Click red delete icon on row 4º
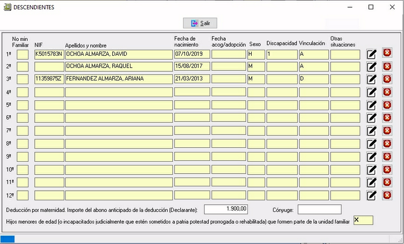The image size is (404, 244). coord(387,92)
